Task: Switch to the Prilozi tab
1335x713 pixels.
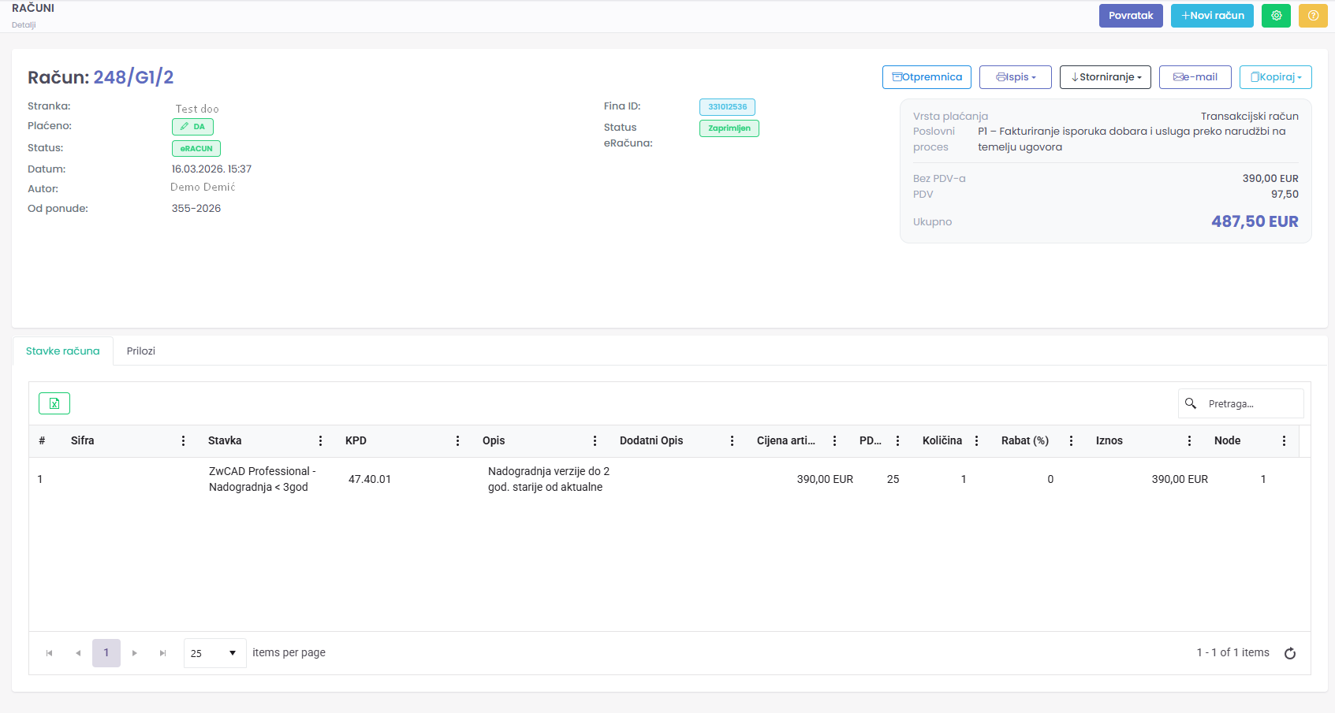Action: pos(141,351)
